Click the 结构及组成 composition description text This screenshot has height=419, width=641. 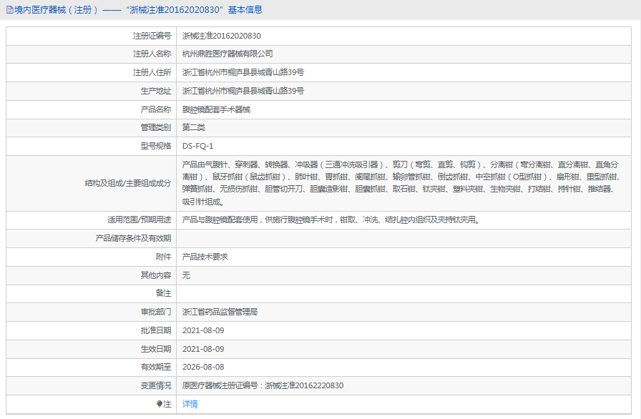click(402, 183)
